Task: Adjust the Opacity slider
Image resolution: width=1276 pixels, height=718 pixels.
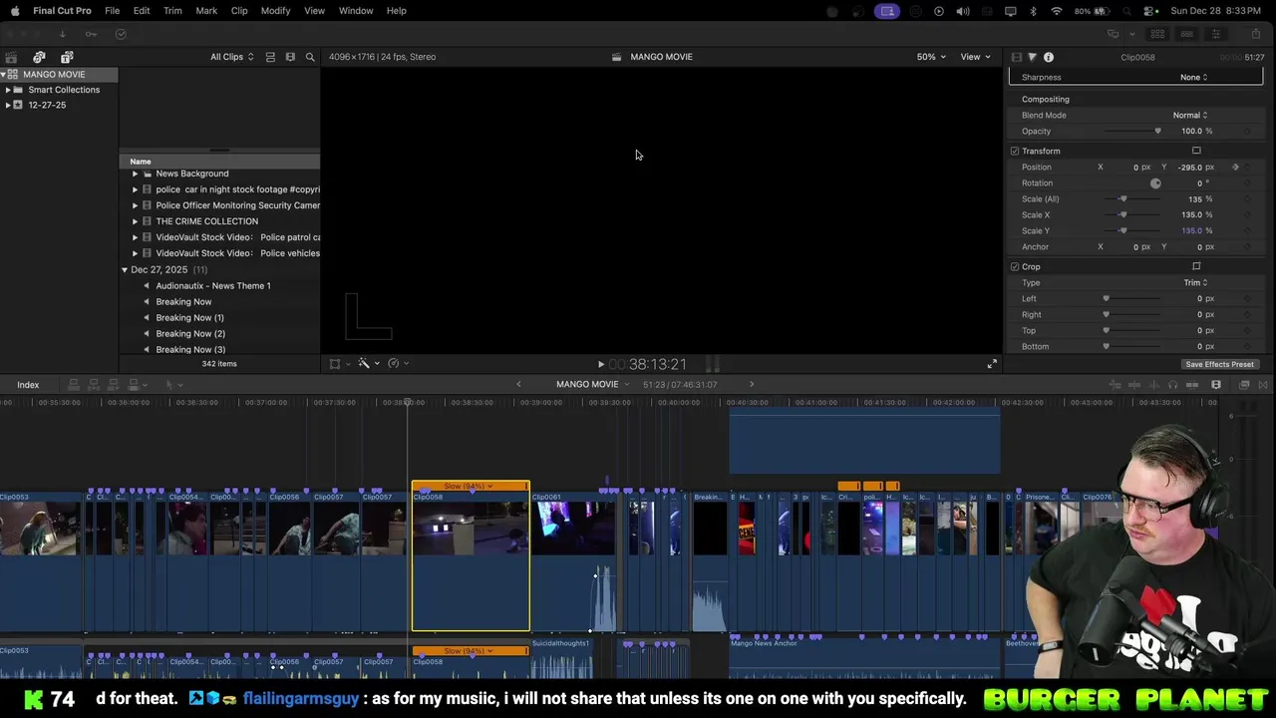Action: coord(1133,131)
